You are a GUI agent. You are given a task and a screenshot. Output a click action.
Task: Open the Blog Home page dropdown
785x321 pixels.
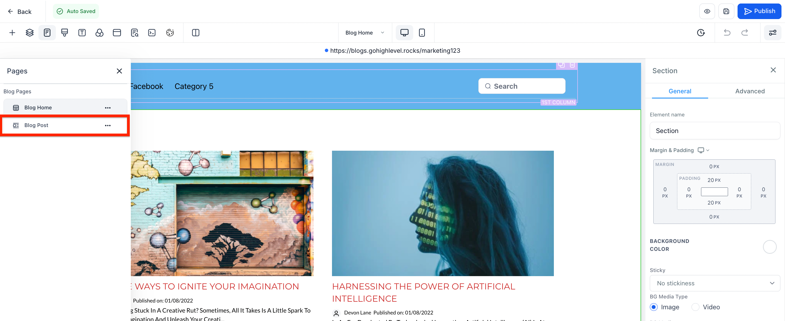point(364,33)
